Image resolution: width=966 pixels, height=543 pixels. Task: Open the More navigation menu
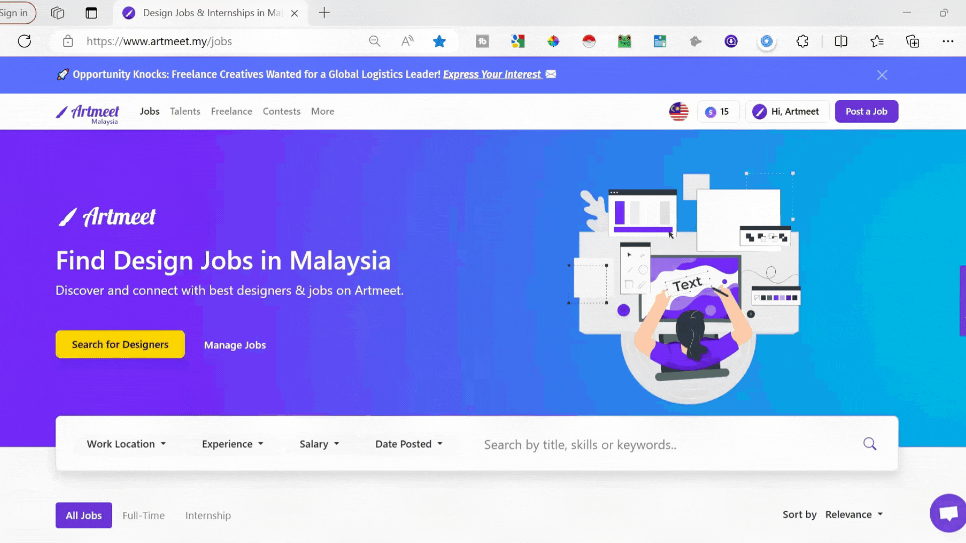coord(323,111)
